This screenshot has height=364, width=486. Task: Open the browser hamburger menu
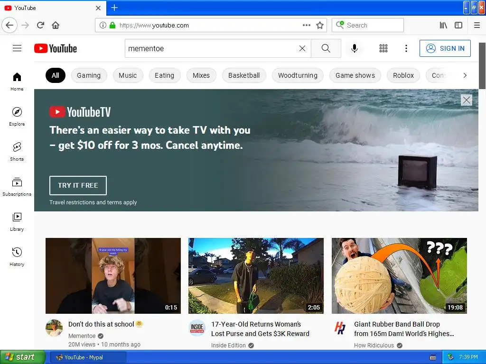pyautogui.click(x=477, y=25)
